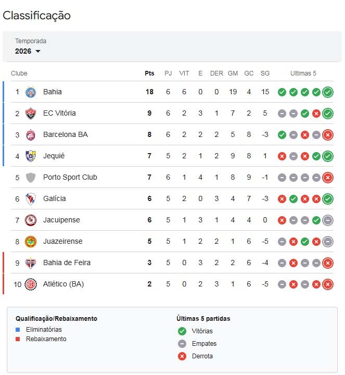The image size is (345, 375).
Task: Click the blue Eliminatórias legend swatch
Action: 18,330
